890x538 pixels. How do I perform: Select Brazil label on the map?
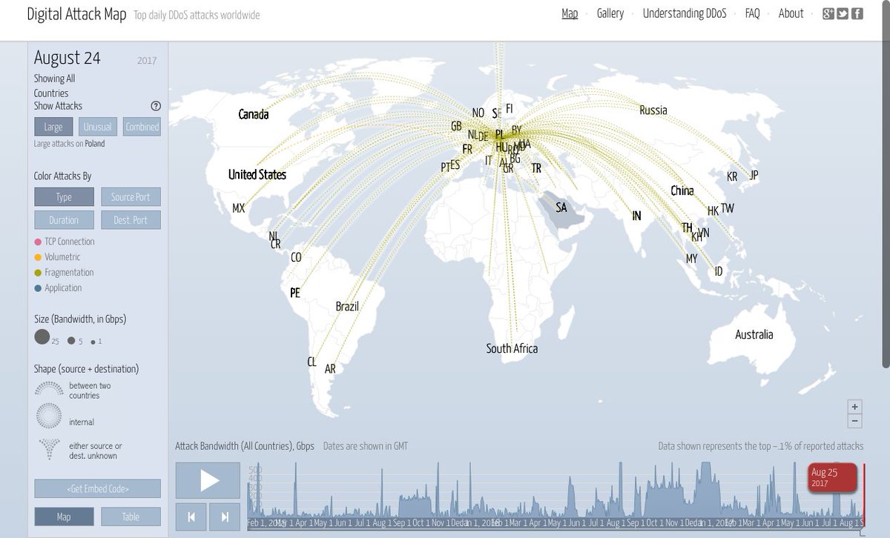tap(347, 307)
